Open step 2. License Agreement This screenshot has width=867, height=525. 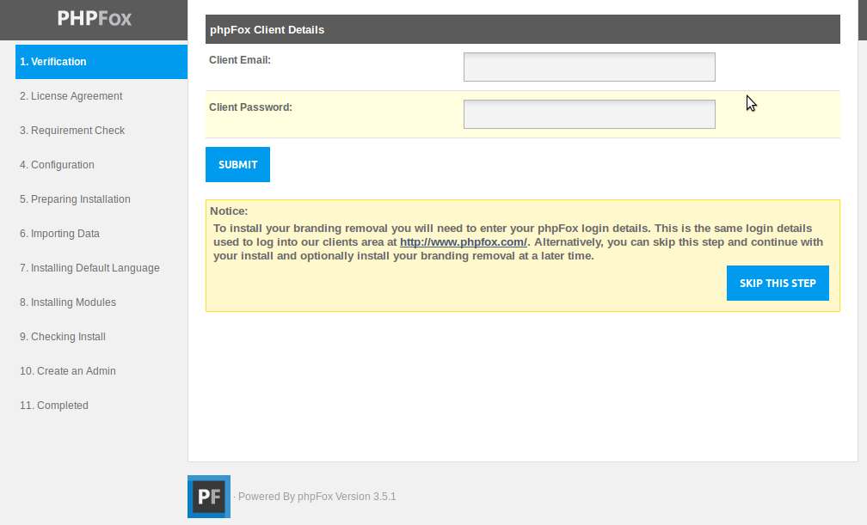pos(71,96)
